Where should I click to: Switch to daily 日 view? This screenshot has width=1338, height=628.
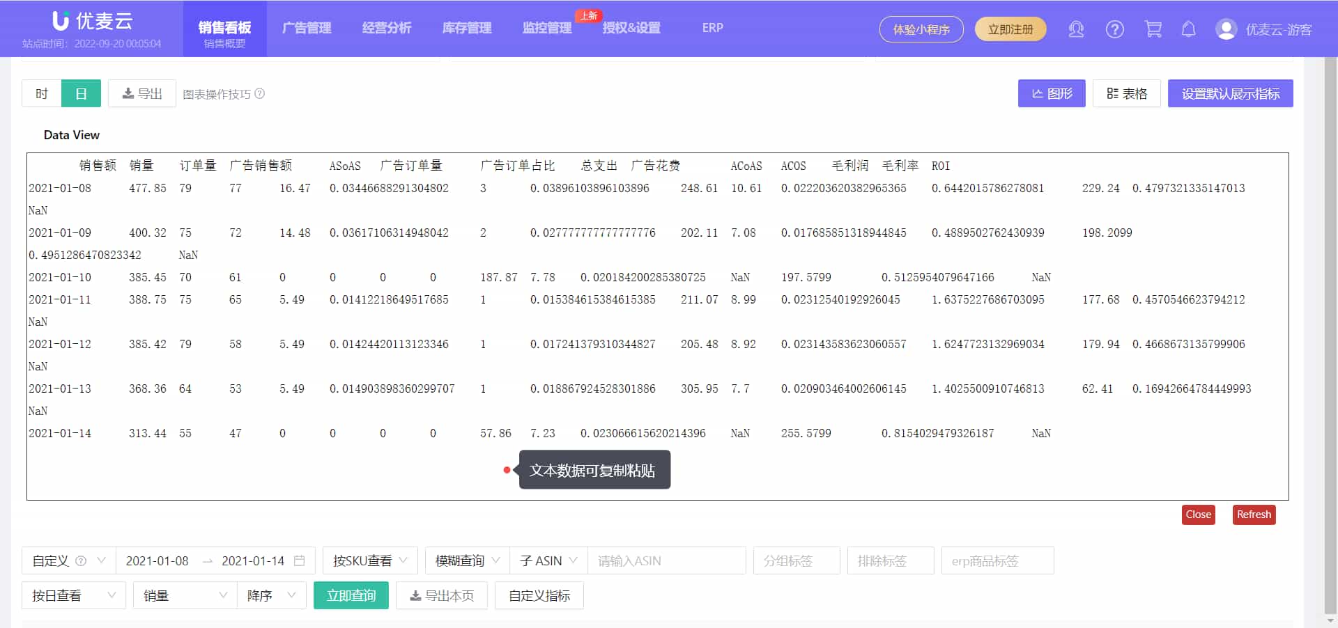click(x=81, y=93)
